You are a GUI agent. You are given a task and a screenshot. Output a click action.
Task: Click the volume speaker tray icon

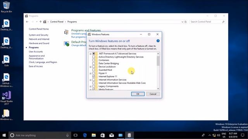219,135
